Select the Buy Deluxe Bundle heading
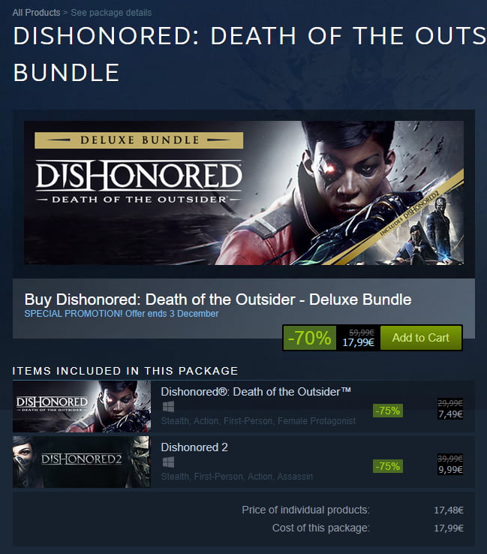Image resolution: width=487 pixels, height=554 pixels. [x=218, y=300]
